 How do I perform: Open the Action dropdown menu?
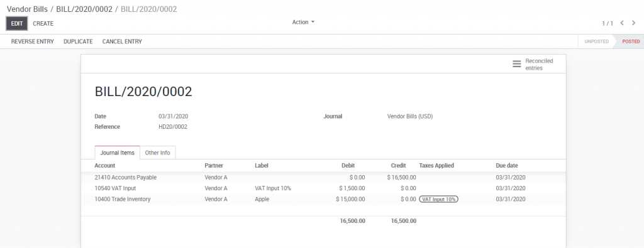click(303, 22)
